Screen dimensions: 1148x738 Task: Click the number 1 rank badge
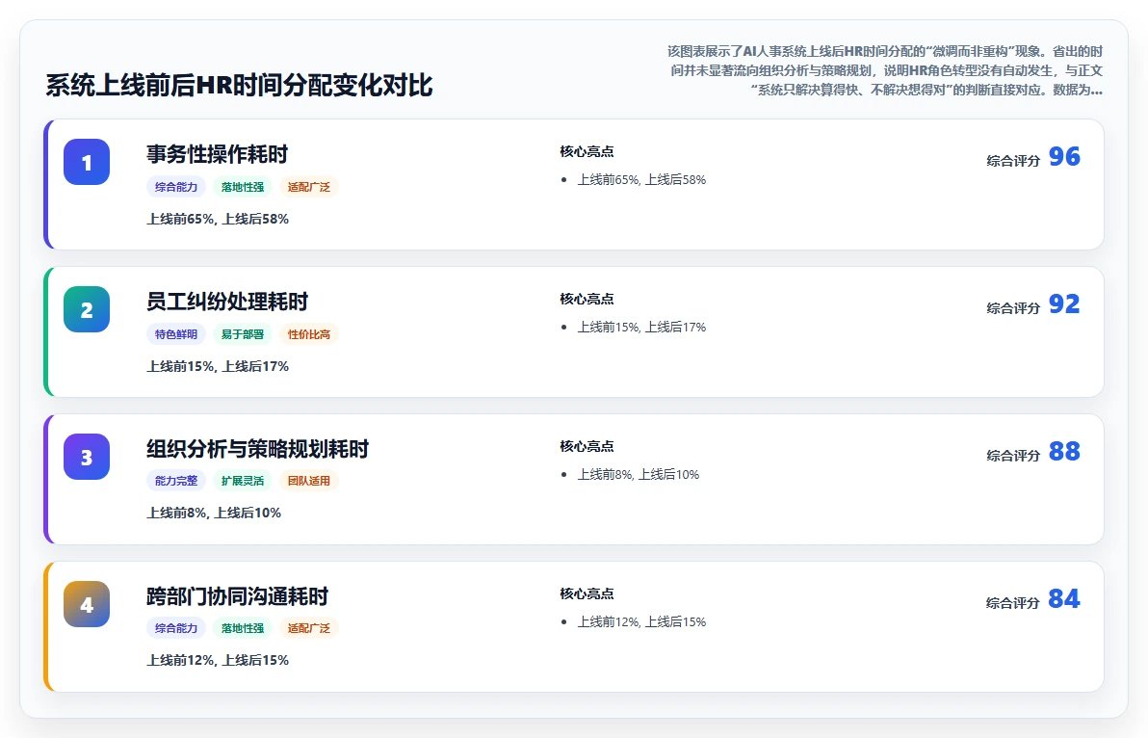(87, 162)
